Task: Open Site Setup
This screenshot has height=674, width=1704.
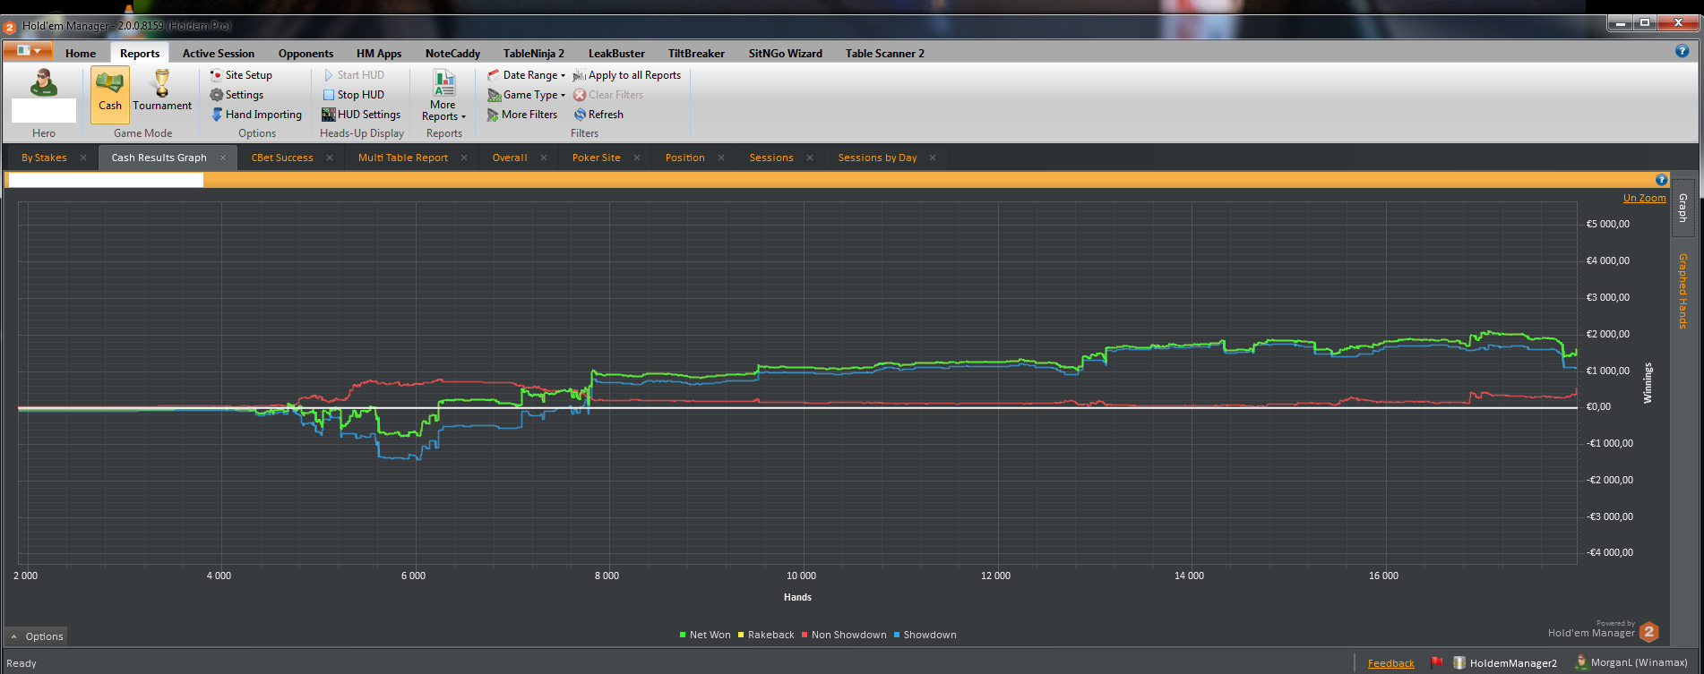Action: click(241, 75)
